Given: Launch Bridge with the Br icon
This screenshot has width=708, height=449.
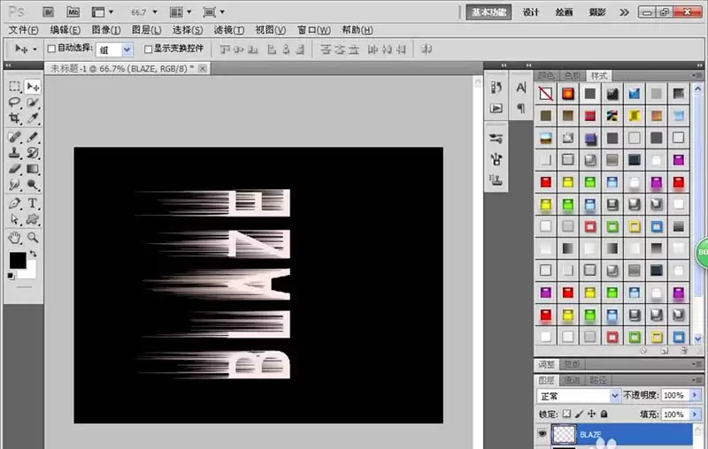Looking at the screenshot, I should coord(49,11).
